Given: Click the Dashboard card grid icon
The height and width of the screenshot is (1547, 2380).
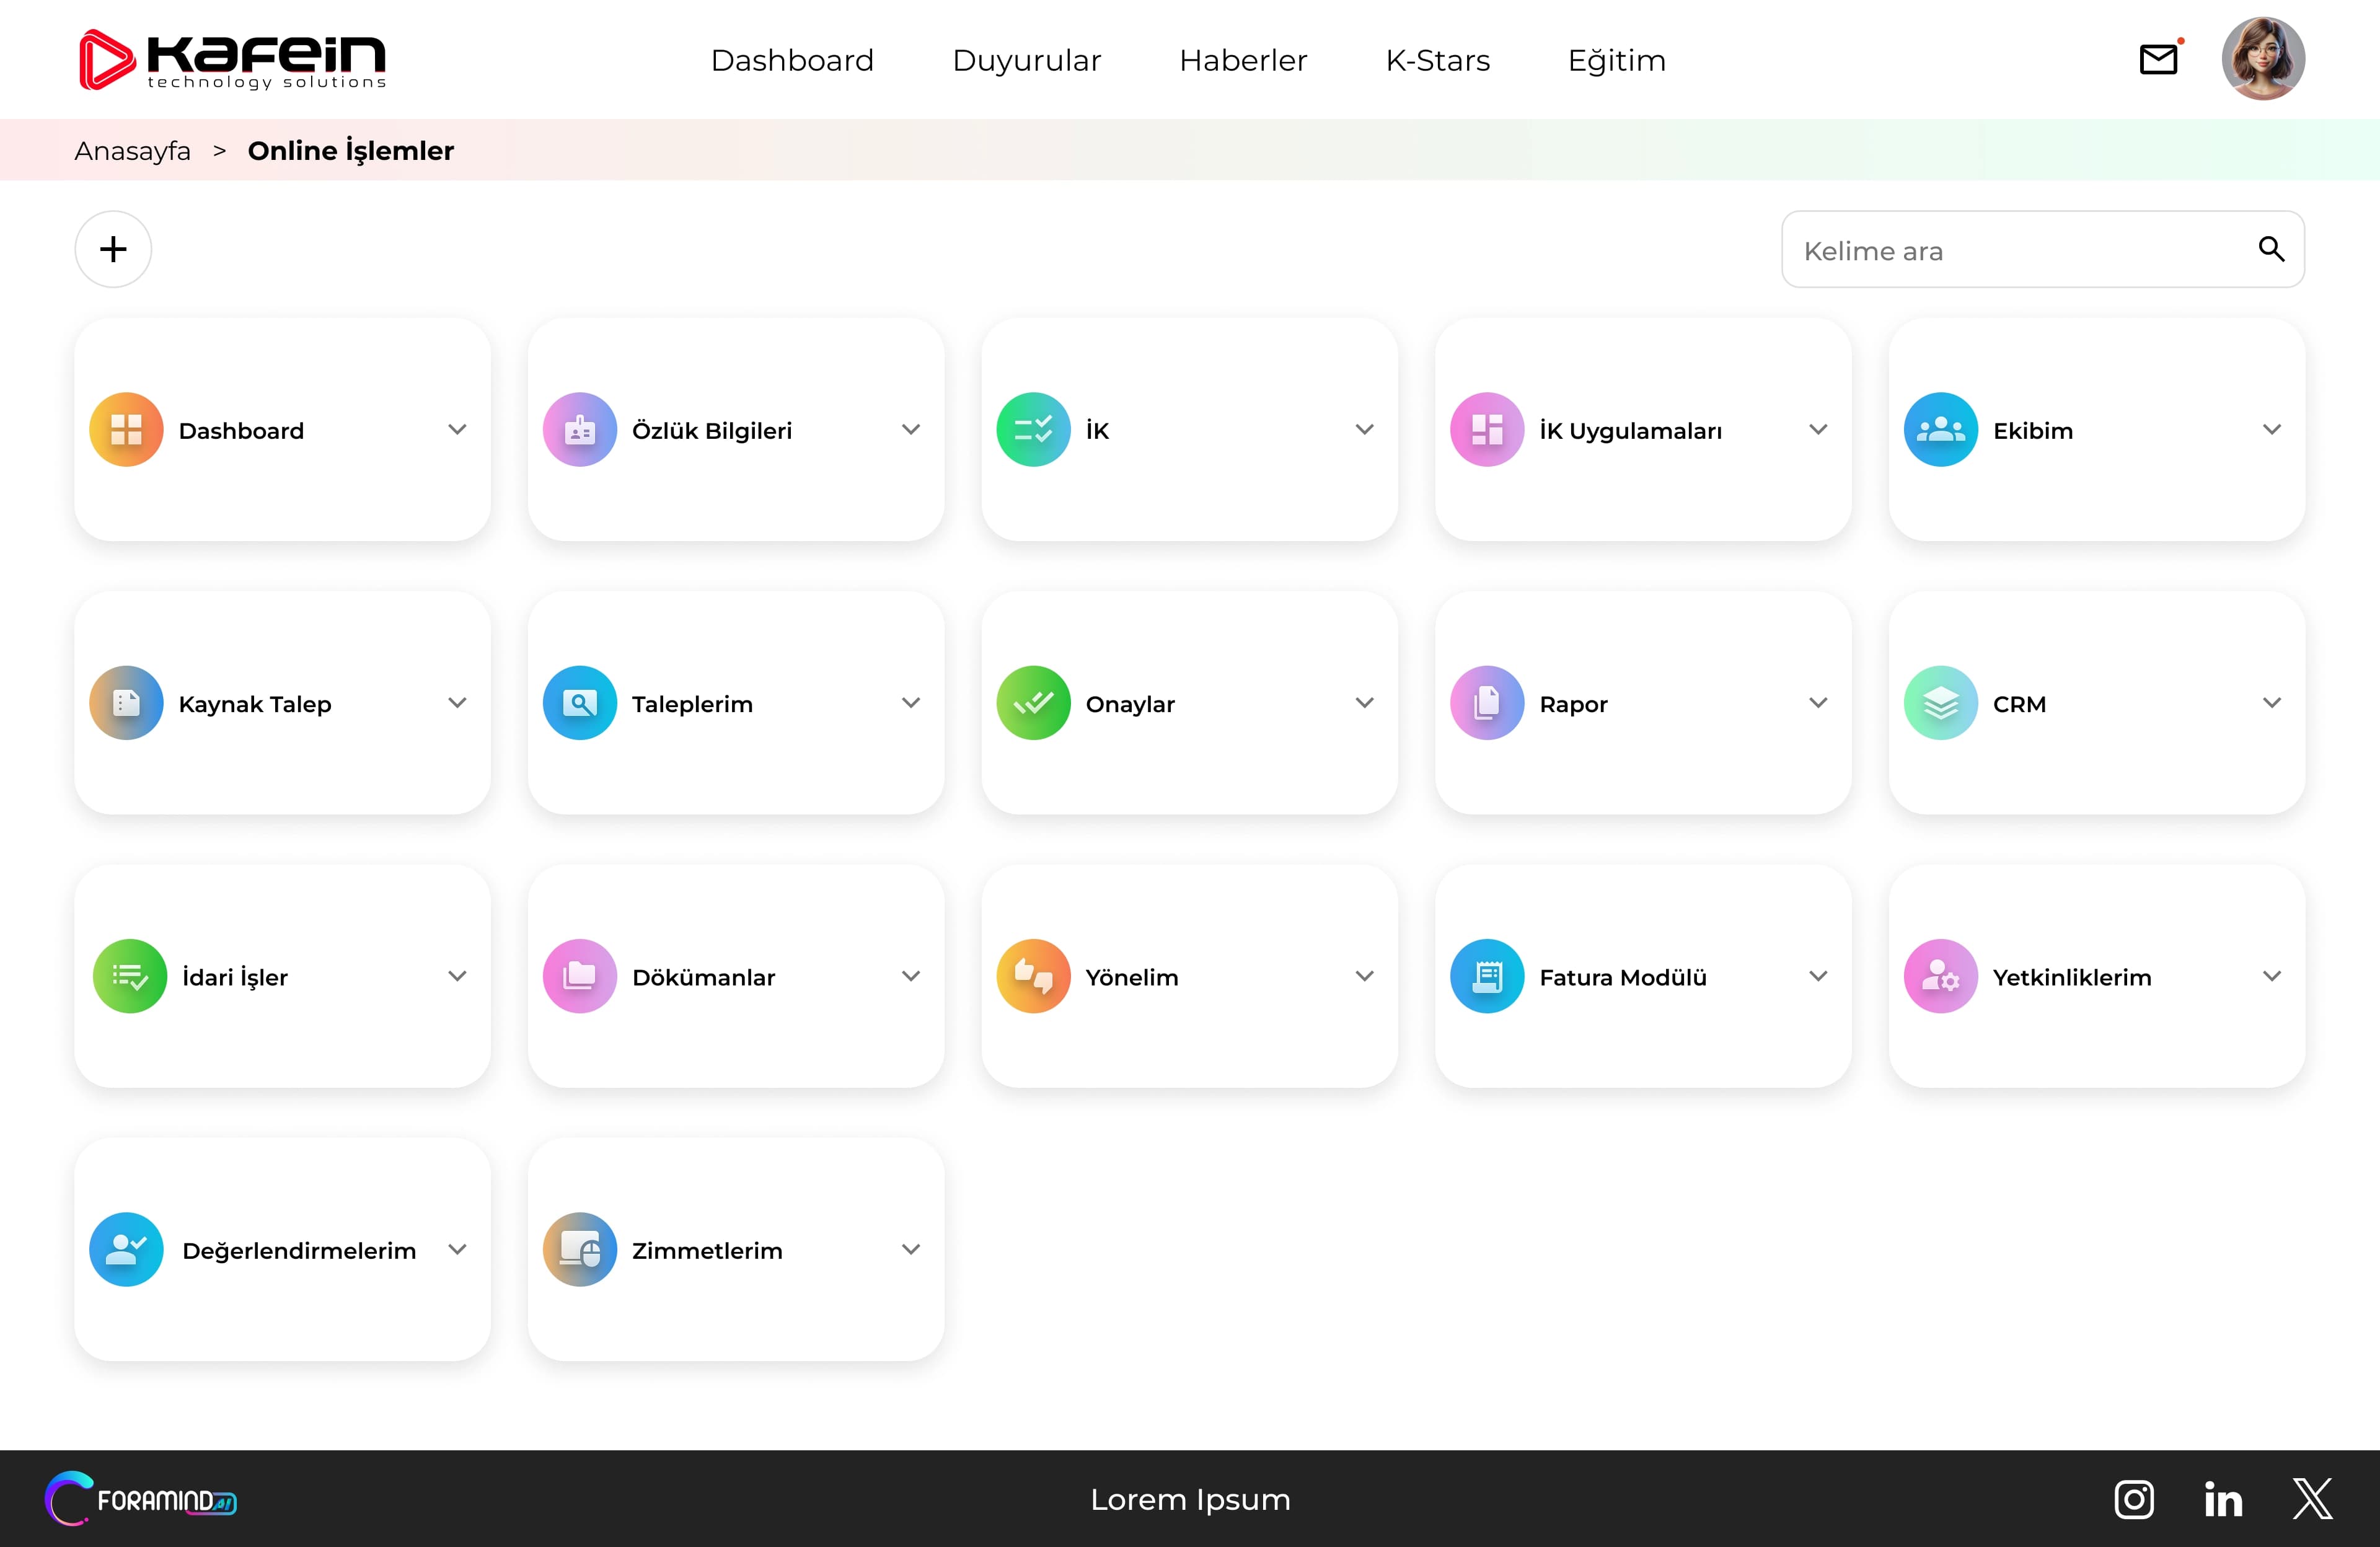Looking at the screenshot, I should pyautogui.click(x=126, y=430).
